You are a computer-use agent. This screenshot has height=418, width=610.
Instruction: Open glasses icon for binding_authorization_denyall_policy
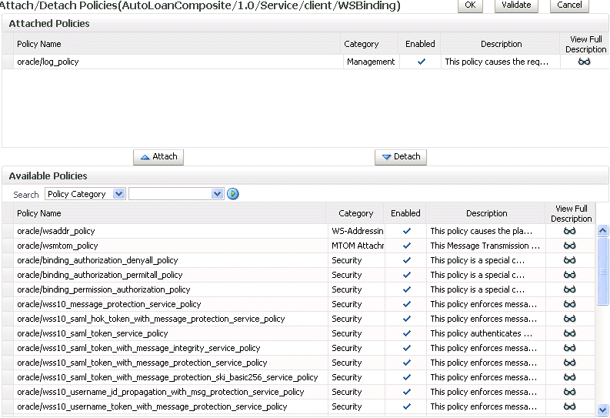click(569, 260)
